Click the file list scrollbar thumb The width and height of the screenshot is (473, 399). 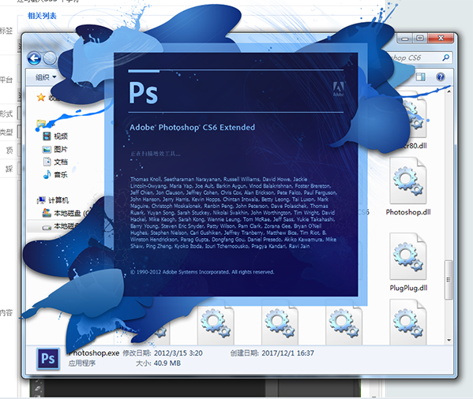pyautogui.click(x=449, y=280)
